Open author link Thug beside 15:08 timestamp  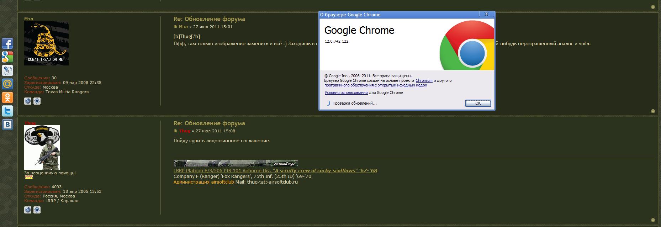(x=185, y=131)
